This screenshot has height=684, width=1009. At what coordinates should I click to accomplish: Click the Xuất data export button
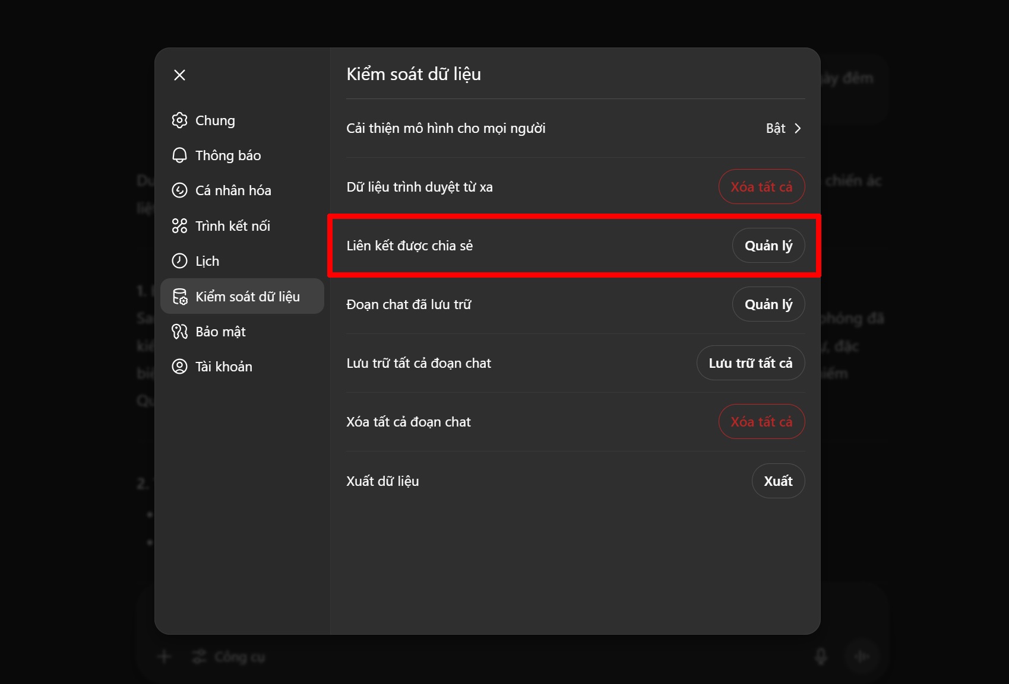point(778,481)
